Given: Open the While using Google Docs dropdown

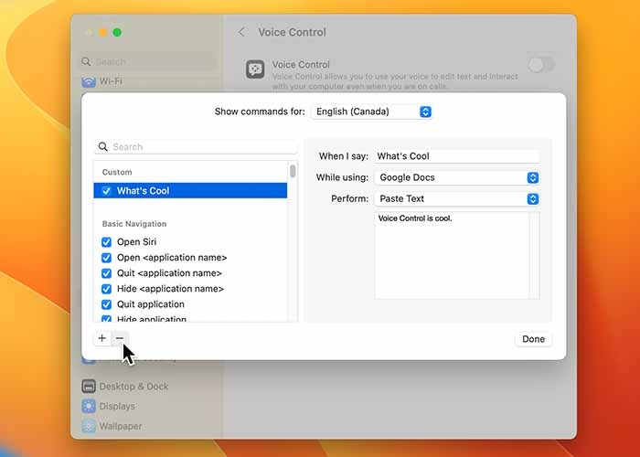Looking at the screenshot, I should click(457, 177).
